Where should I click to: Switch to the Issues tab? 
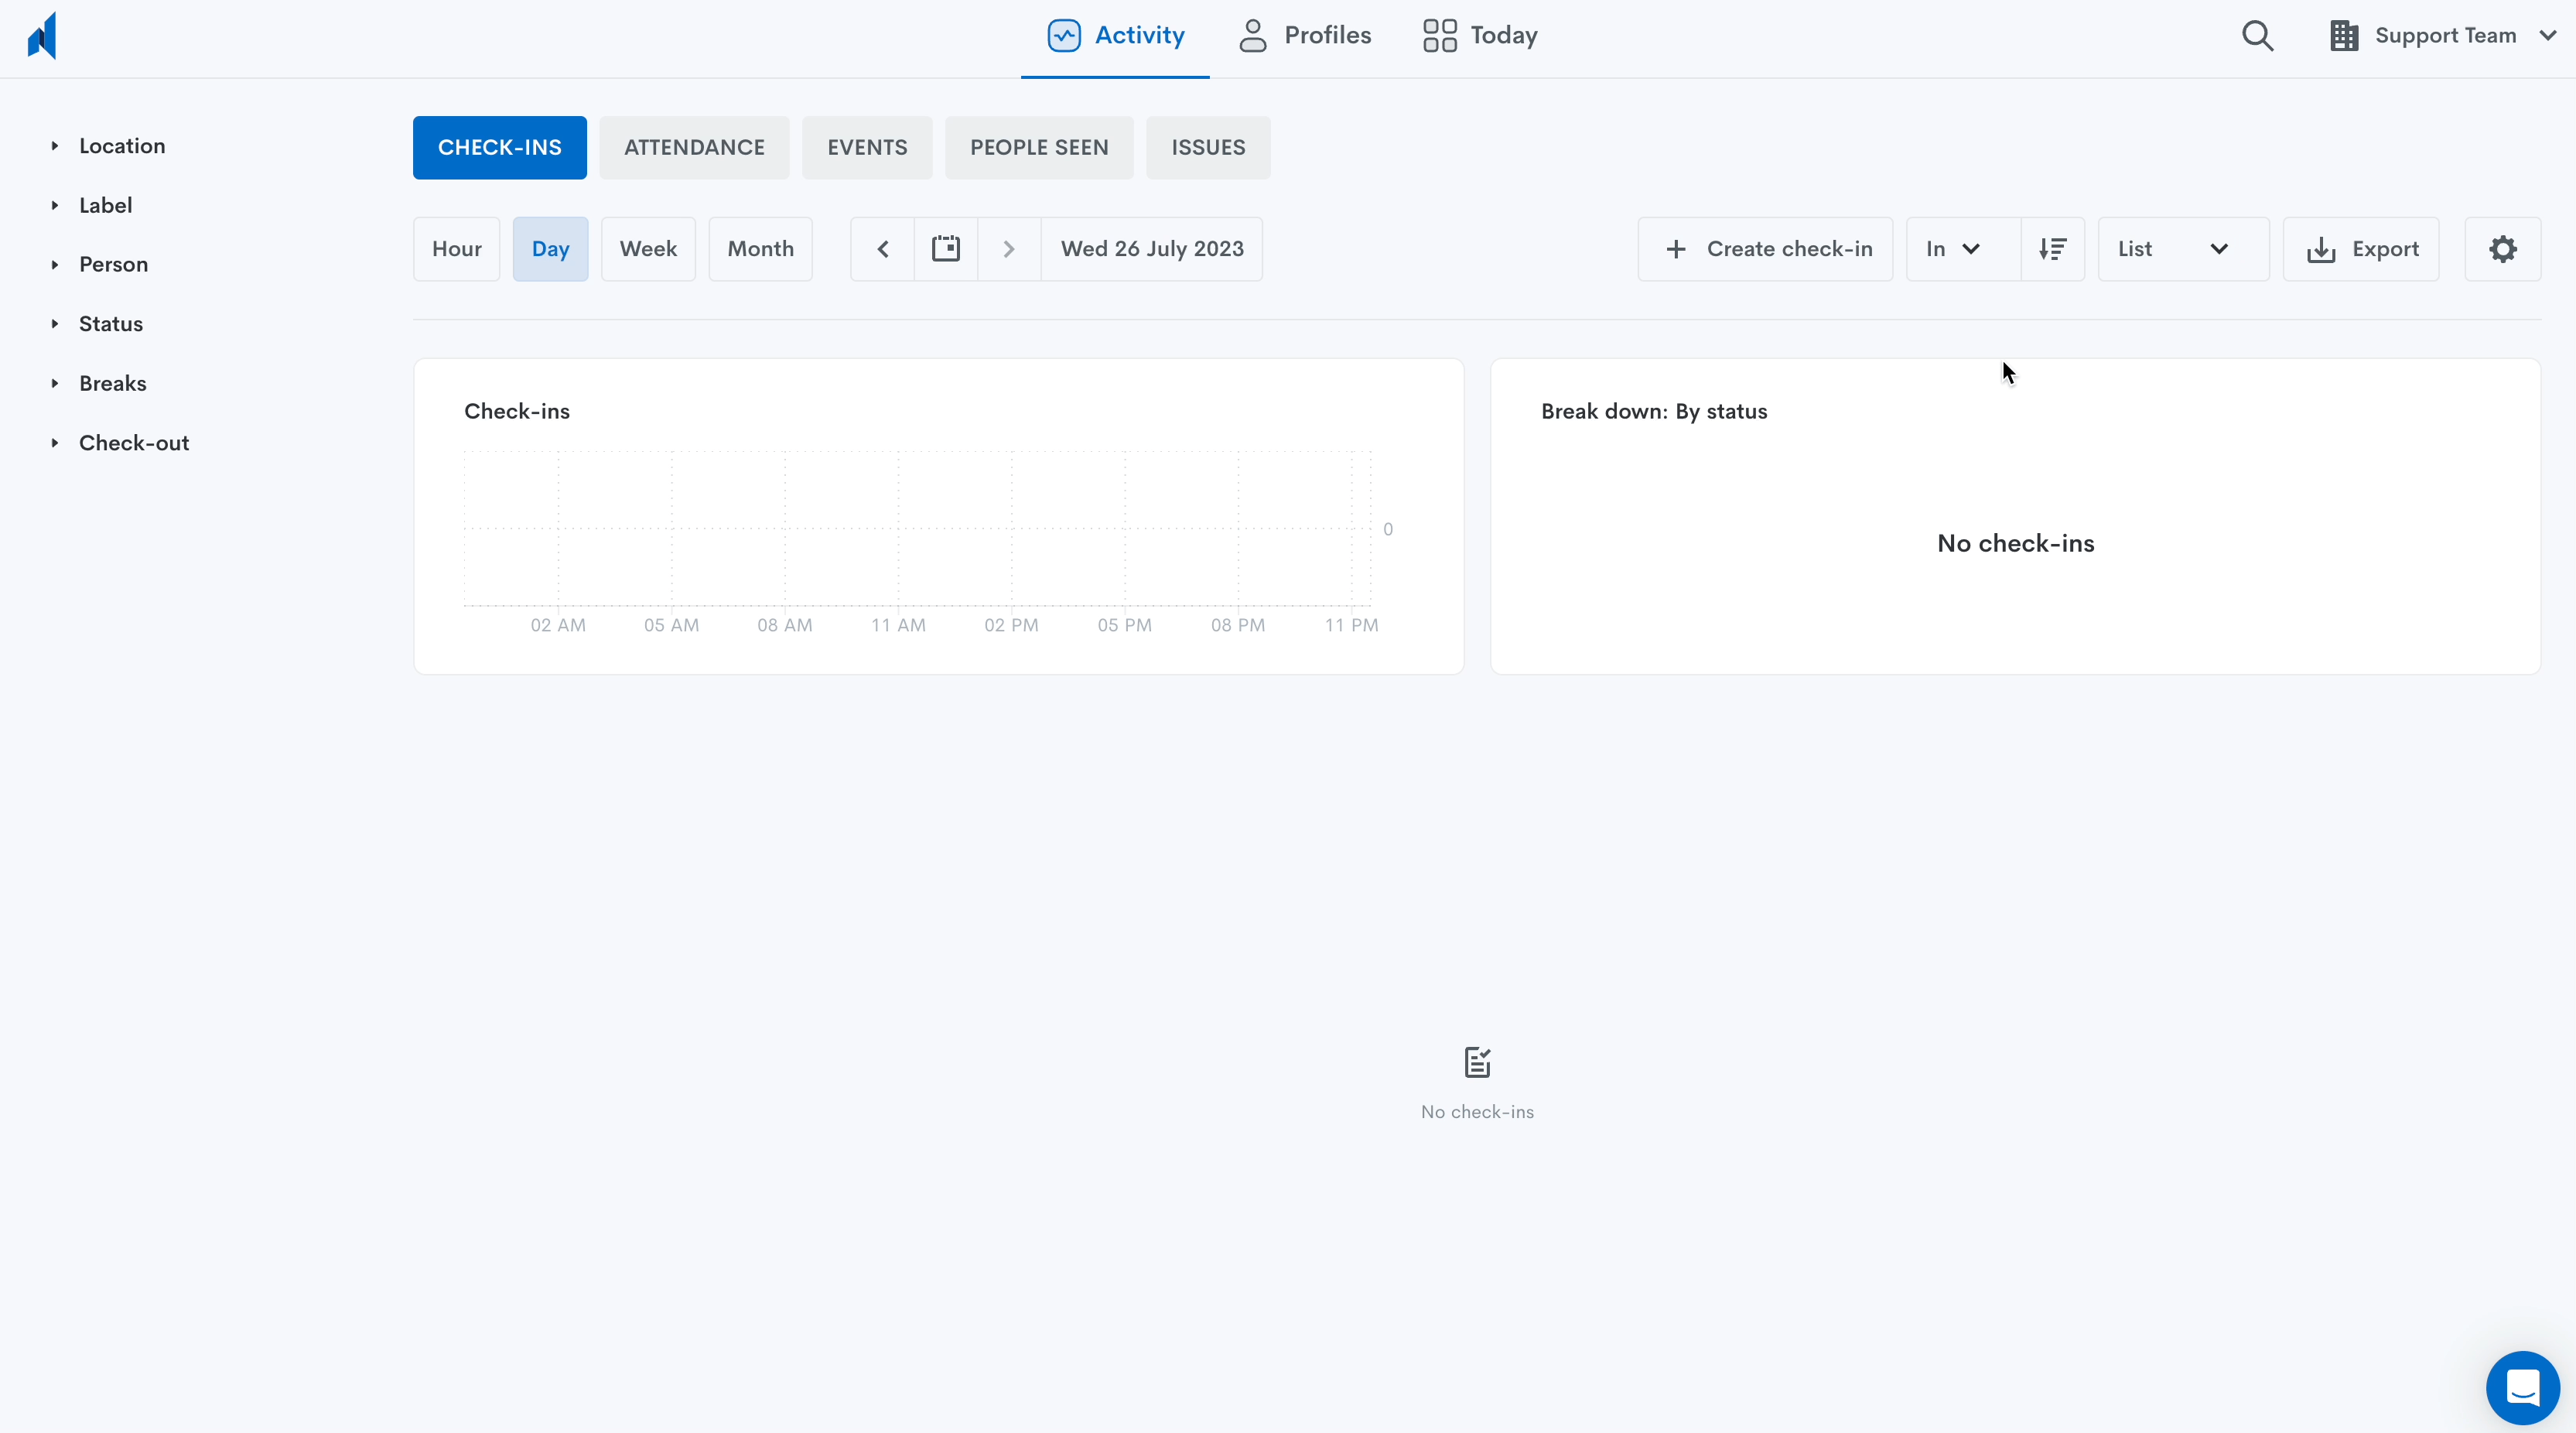point(1208,148)
